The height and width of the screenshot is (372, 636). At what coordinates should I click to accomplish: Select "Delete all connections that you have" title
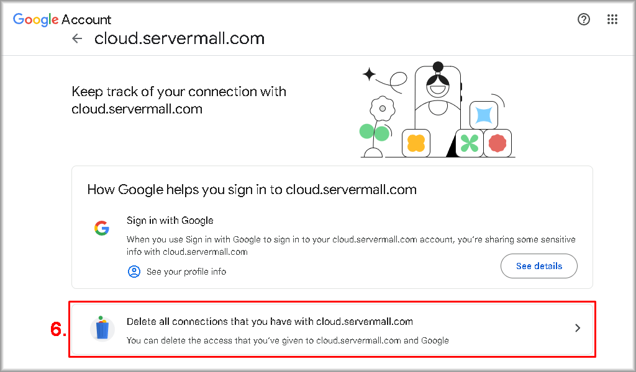[270, 321]
